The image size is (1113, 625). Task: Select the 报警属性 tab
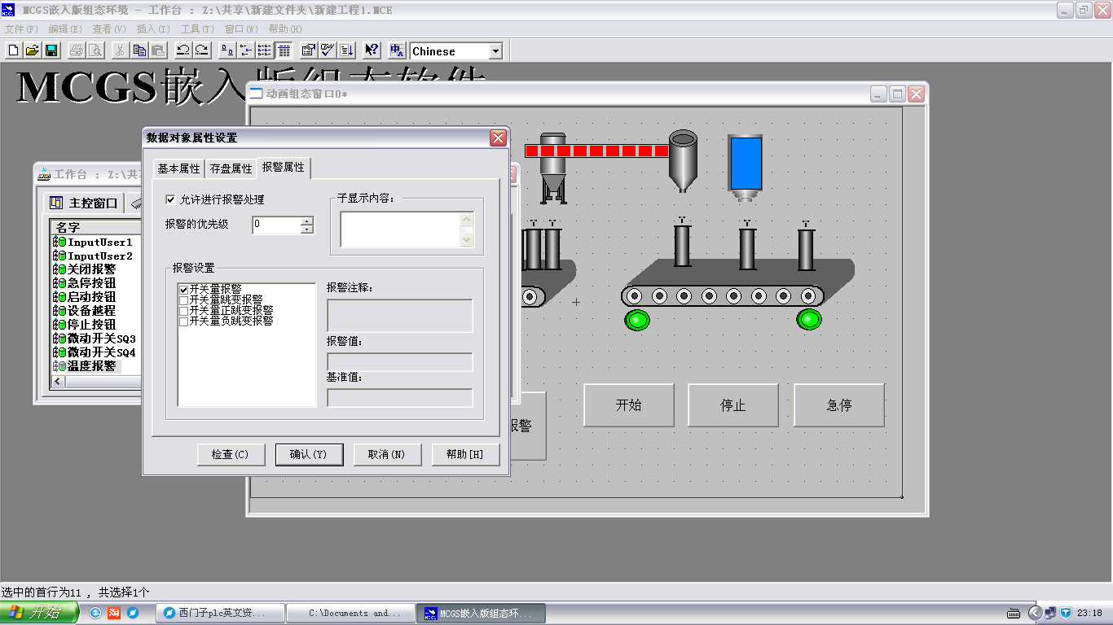(283, 167)
